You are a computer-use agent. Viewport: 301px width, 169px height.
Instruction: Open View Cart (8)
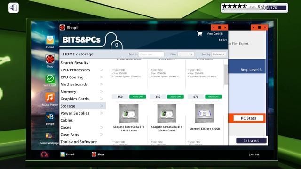pyautogui.click(x=214, y=34)
